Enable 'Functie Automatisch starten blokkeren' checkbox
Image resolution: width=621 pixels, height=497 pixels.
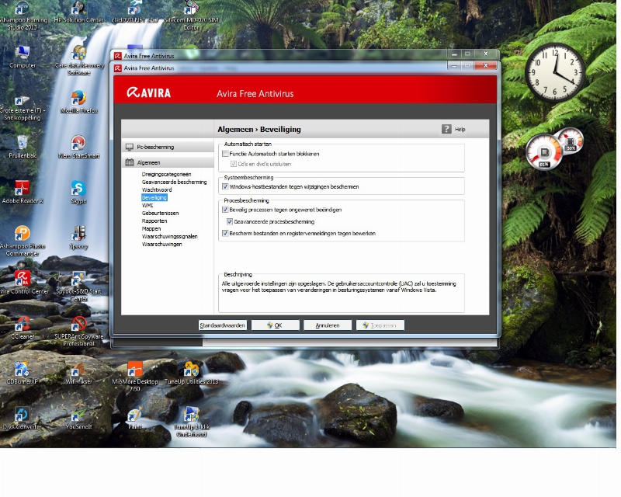[x=225, y=154]
